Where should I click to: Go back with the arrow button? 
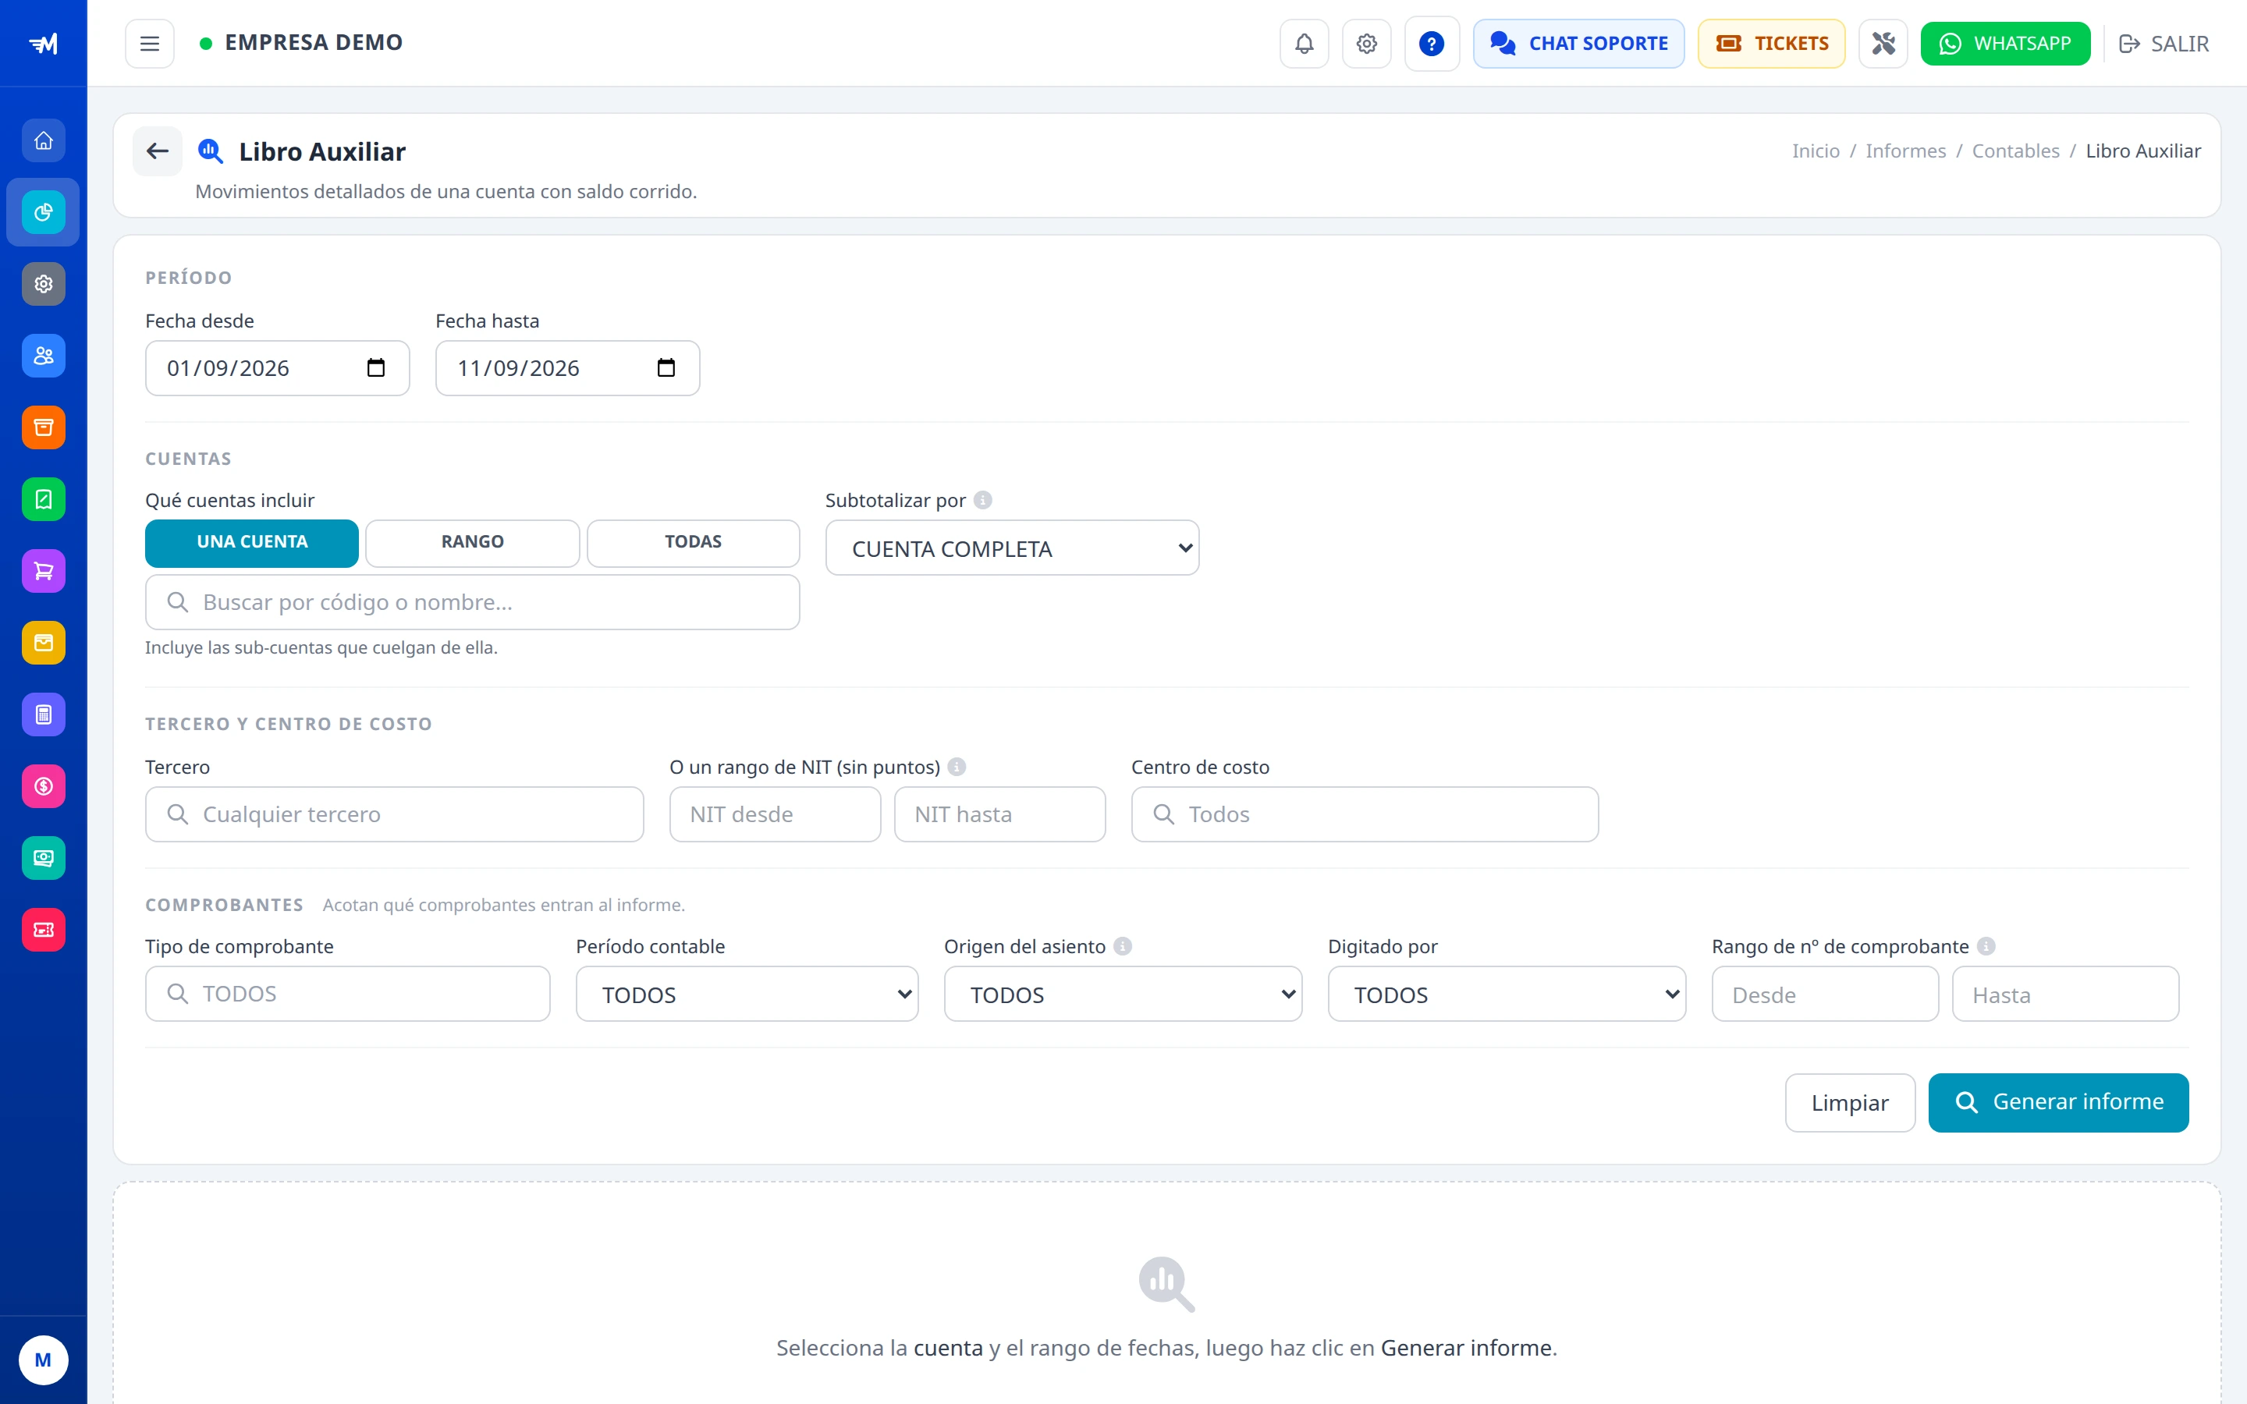[x=158, y=151]
